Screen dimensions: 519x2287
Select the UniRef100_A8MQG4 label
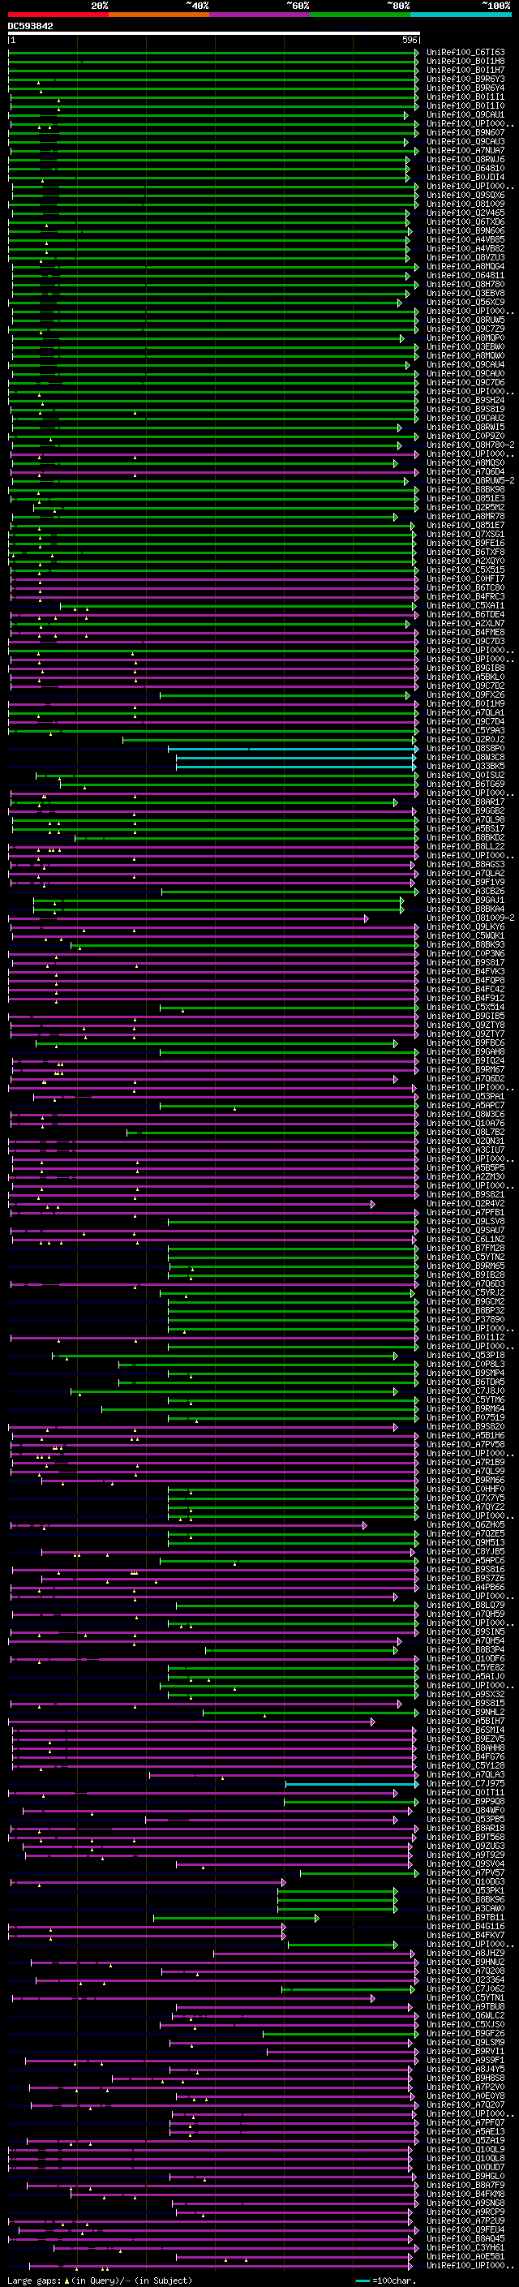point(465,266)
